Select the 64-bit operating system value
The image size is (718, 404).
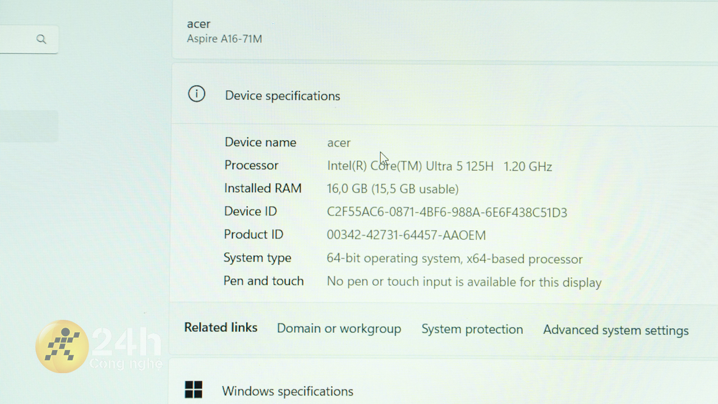tap(454, 259)
